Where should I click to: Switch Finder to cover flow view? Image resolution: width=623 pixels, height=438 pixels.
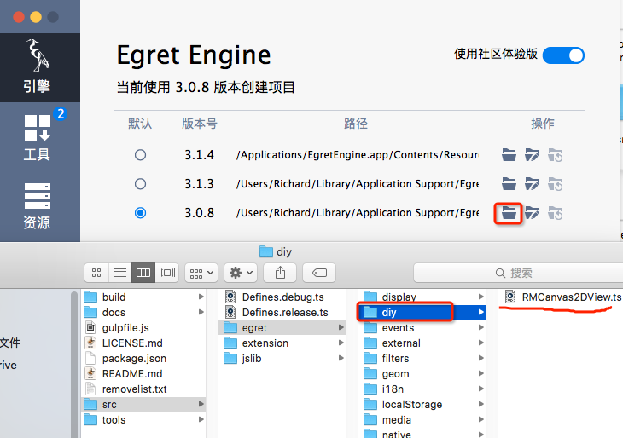tap(167, 273)
